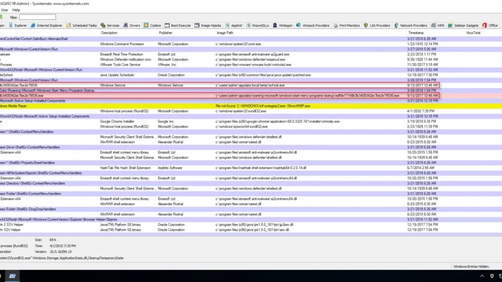Open the security shield tray icon
Screen dimensions: 502x282
click(492, 276)
